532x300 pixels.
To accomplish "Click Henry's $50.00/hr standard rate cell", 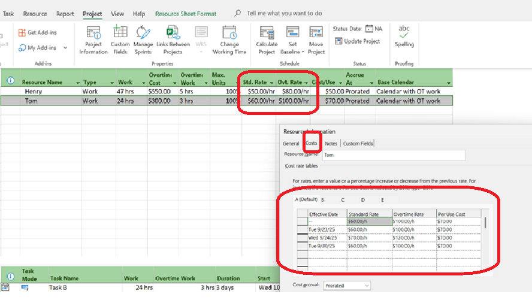I will click(259, 92).
